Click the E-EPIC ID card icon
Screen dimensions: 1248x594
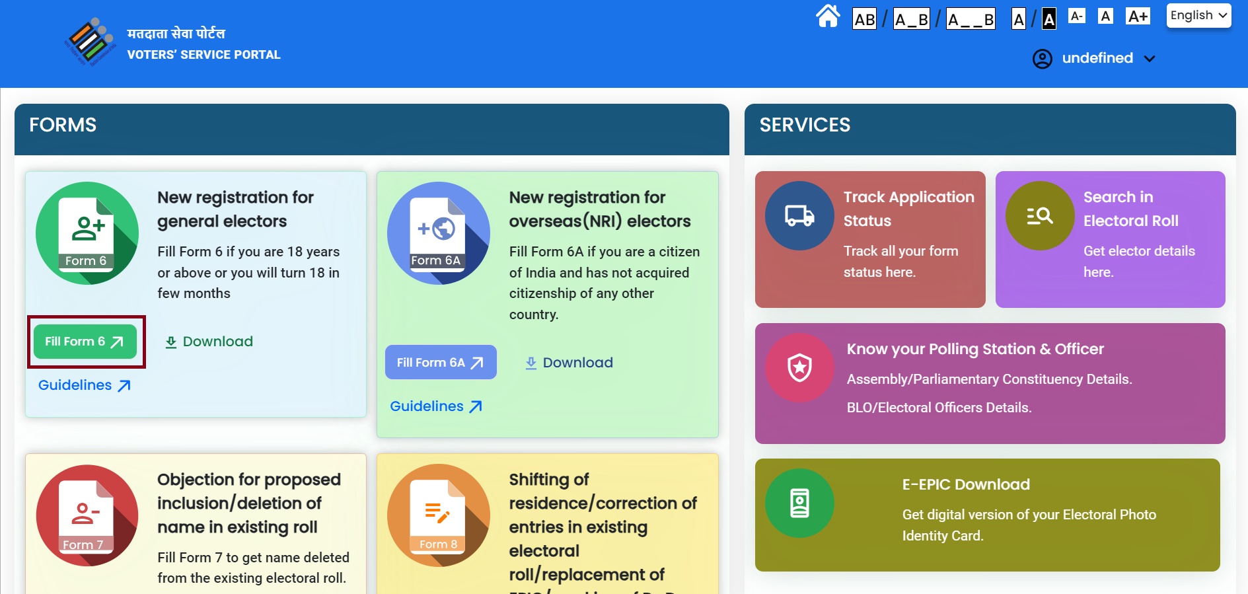[x=799, y=503]
